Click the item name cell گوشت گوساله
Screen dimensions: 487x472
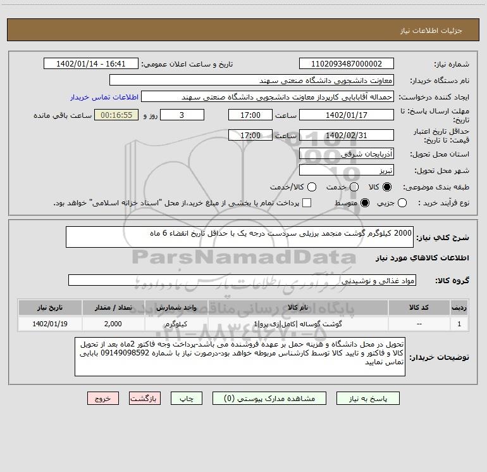click(x=297, y=324)
